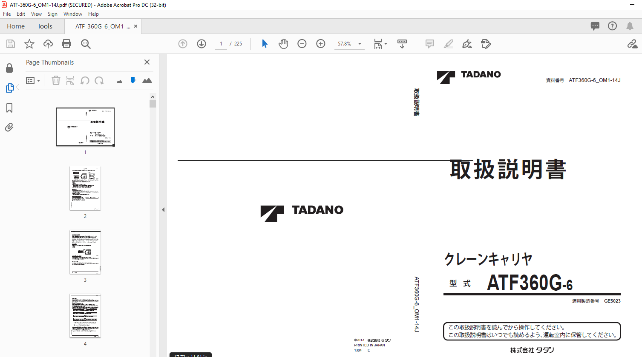Screen dimensions: 642x357
Task: Click the insert page break icon
Action: pos(70,80)
